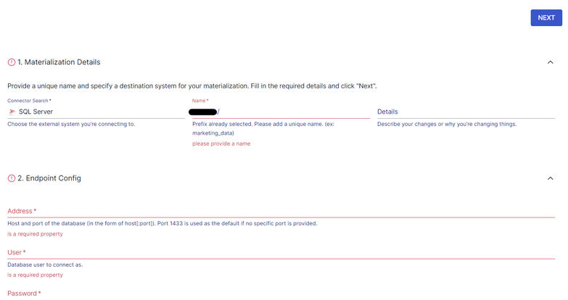Click the redacted prefix in Name field
This screenshot has width=568, height=300.
203,112
